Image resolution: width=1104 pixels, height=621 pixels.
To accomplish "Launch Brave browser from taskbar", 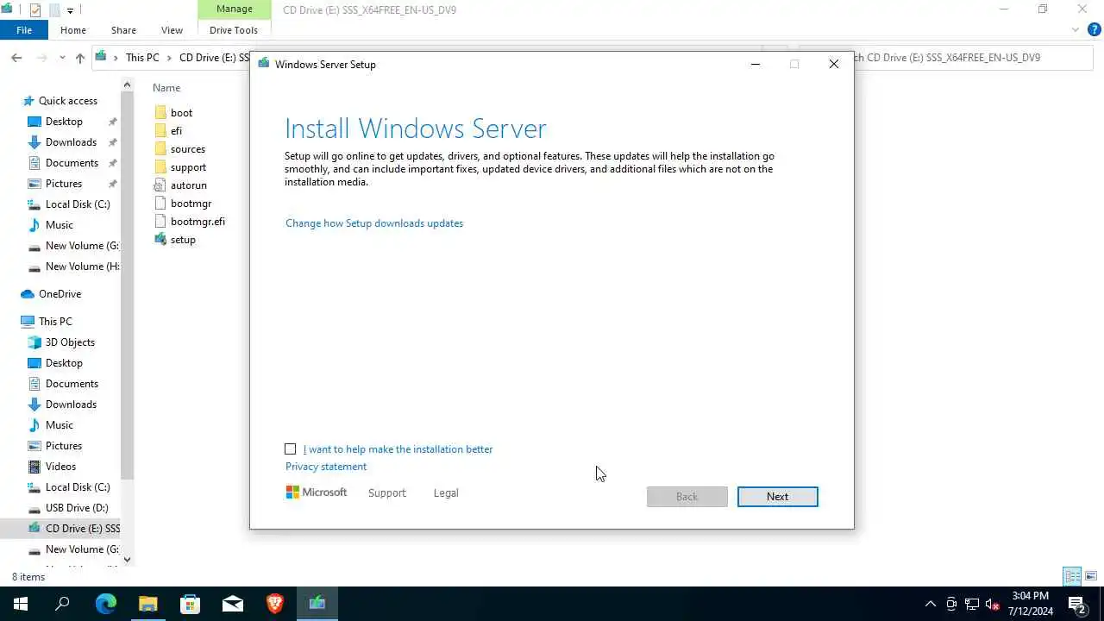I will 274,604.
